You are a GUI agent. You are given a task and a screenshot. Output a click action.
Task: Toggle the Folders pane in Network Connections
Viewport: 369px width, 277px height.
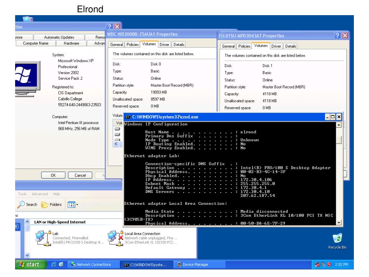pos(52,205)
